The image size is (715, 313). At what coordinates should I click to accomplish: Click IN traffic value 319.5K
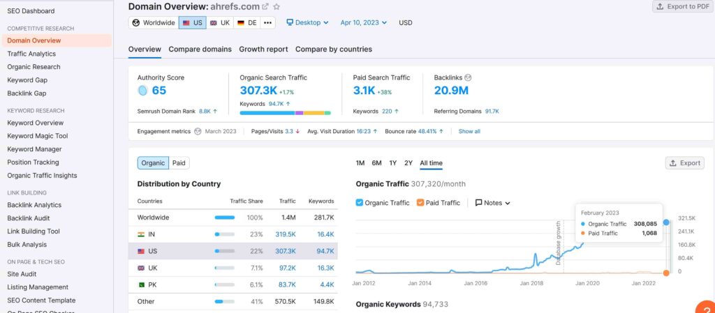pos(286,234)
